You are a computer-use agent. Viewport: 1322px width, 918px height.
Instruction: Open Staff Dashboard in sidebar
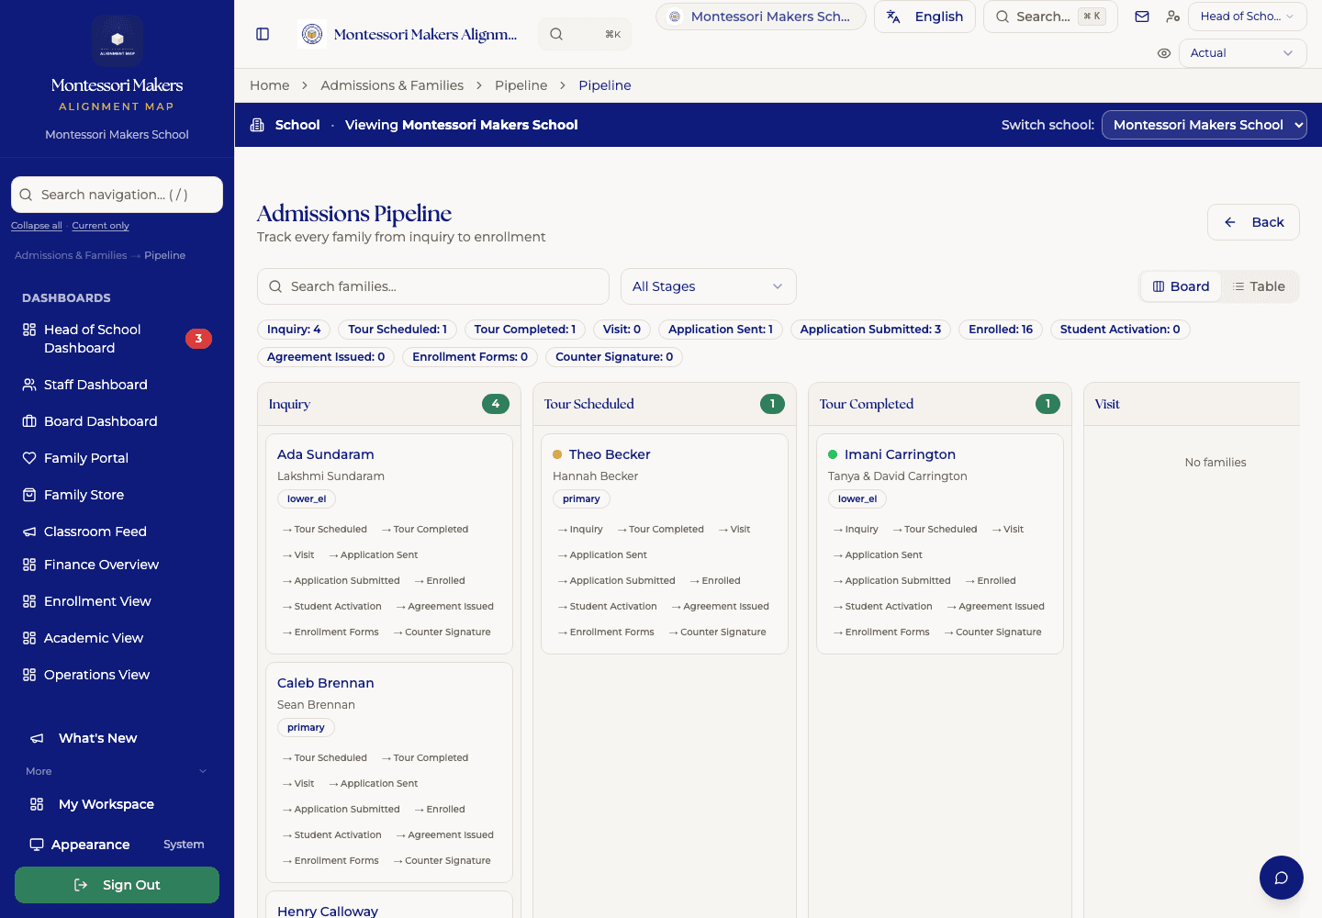(x=117, y=385)
